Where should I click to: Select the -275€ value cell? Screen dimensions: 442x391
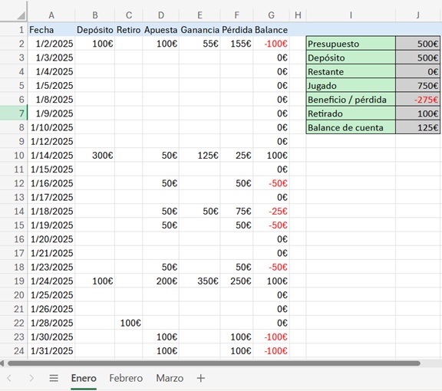(417, 100)
